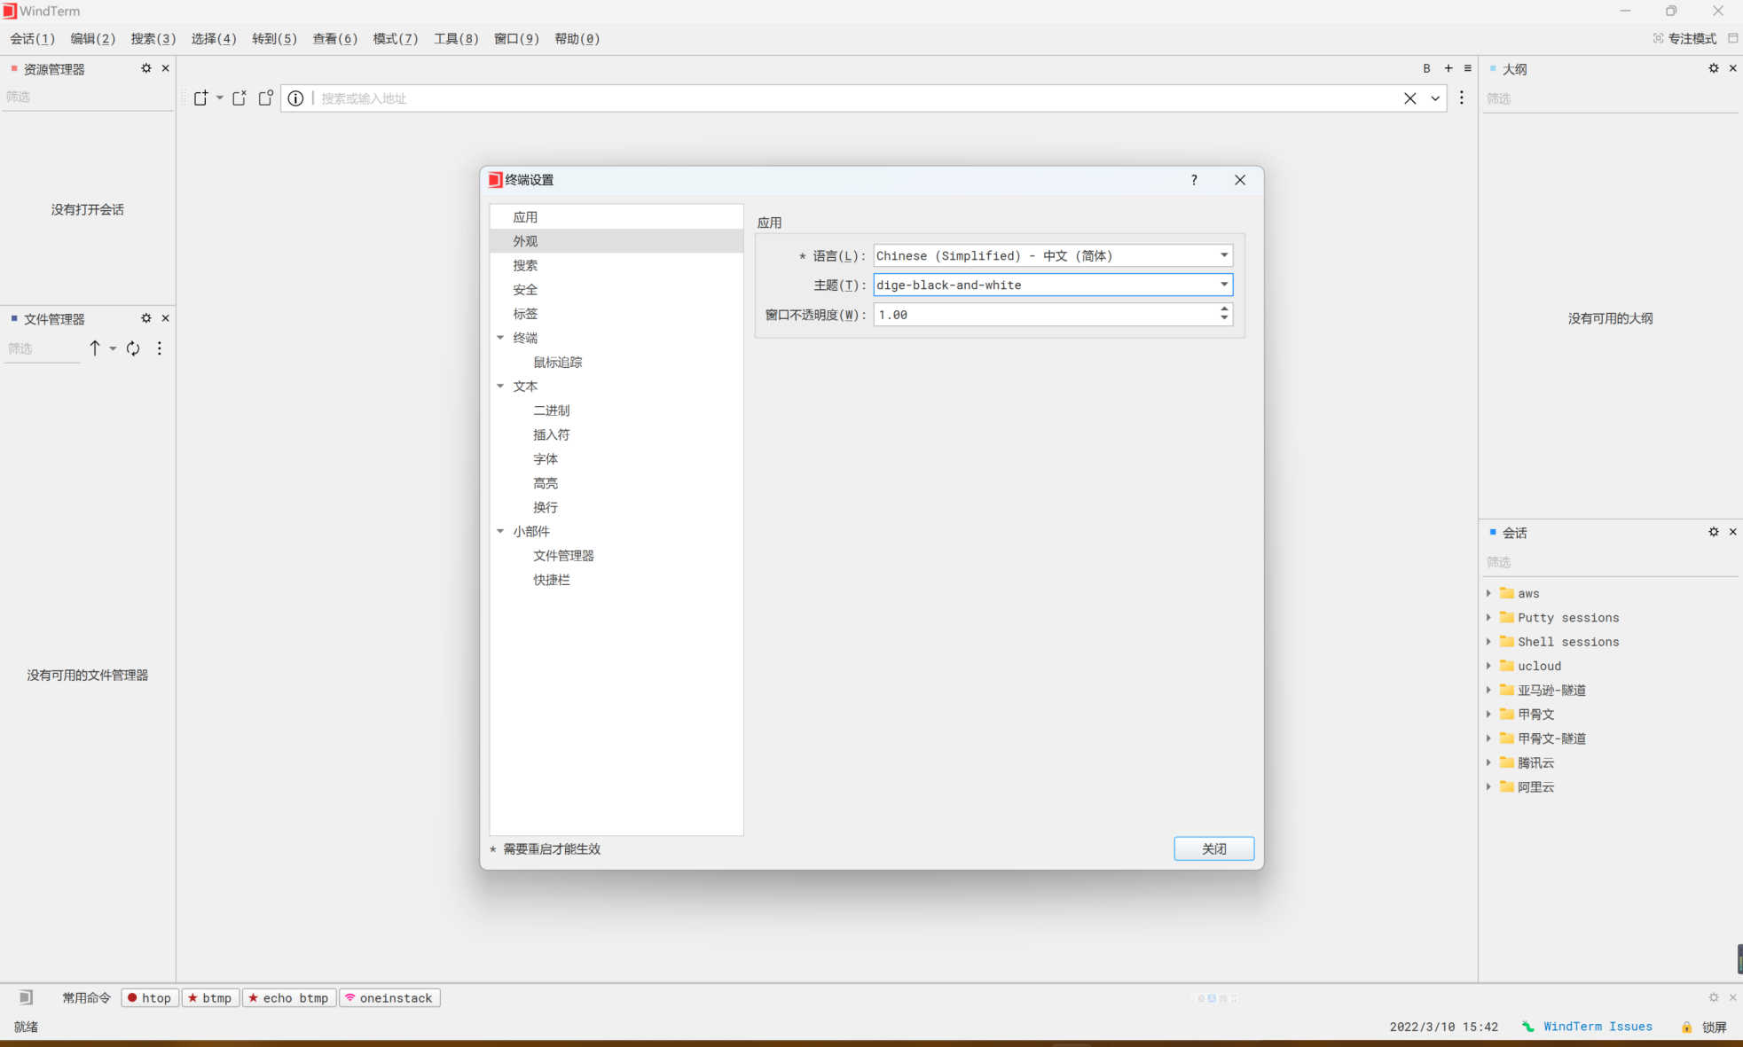Click the new session icon in the toolbar
This screenshot has width=1743, height=1047.
201,98
